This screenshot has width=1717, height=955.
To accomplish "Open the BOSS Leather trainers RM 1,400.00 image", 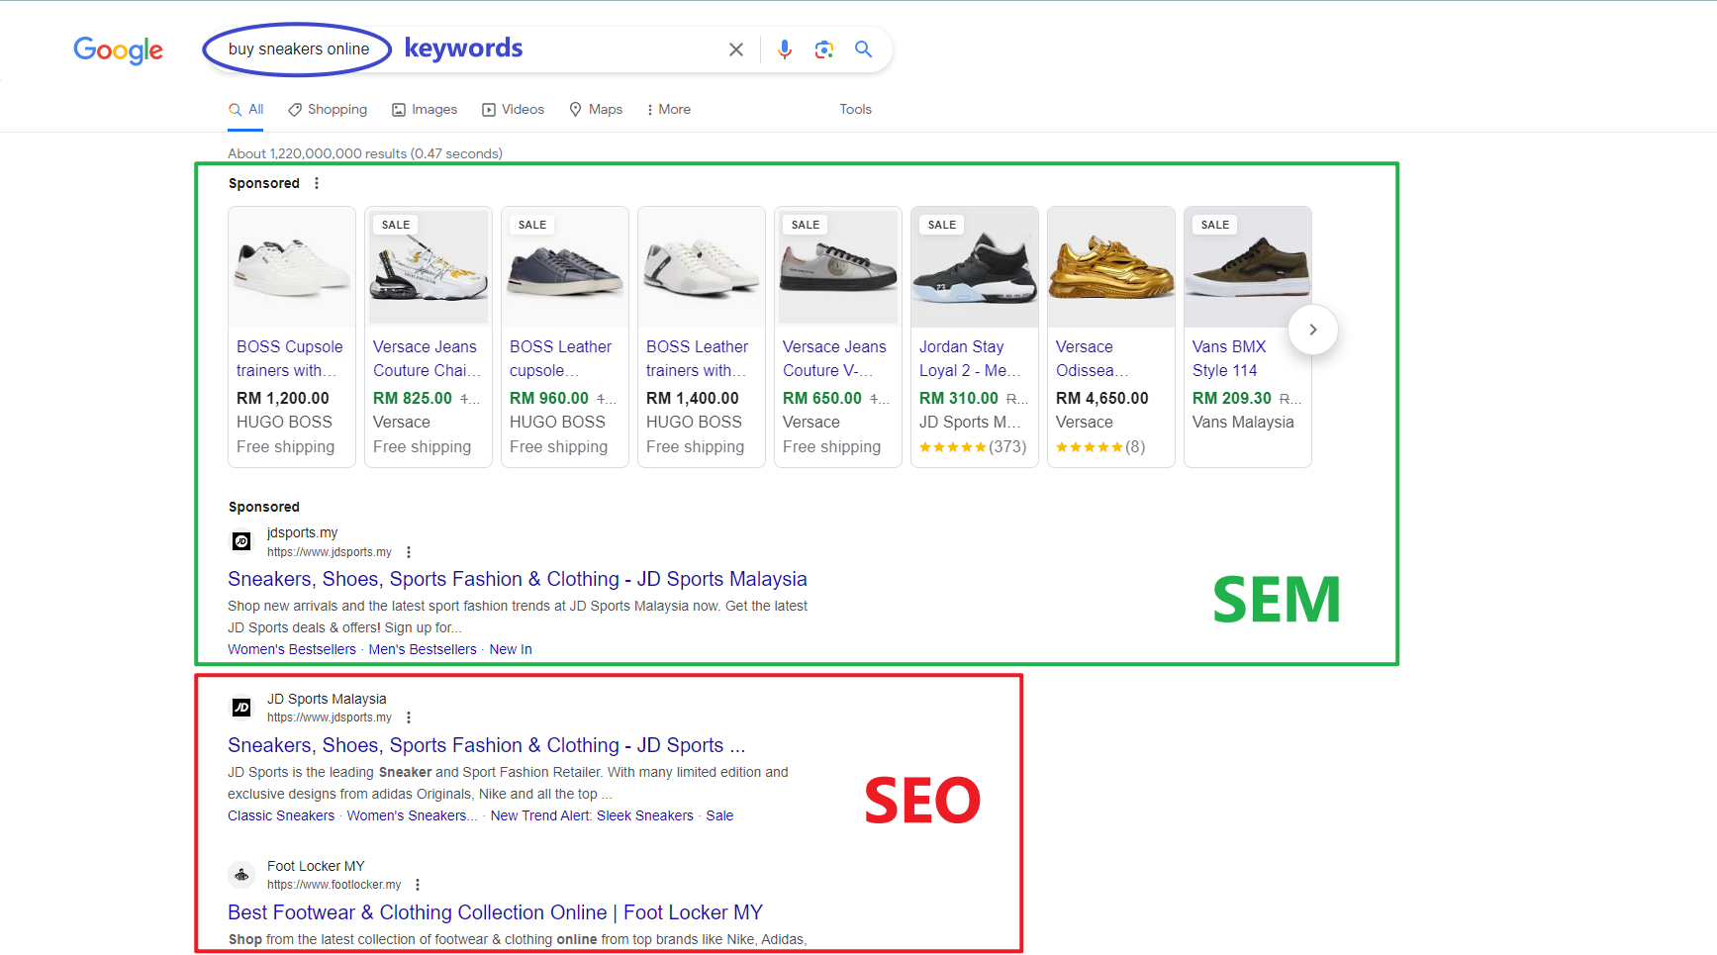I will (x=702, y=267).
